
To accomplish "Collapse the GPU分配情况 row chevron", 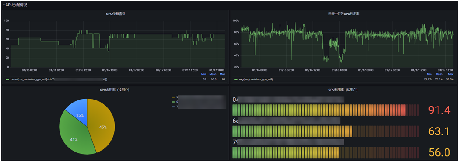I will point(4,5).
